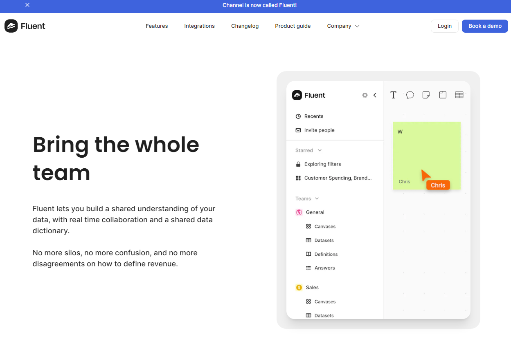The image size is (511, 346).
Task: Click the Datasets icon under General
Action: point(308,240)
